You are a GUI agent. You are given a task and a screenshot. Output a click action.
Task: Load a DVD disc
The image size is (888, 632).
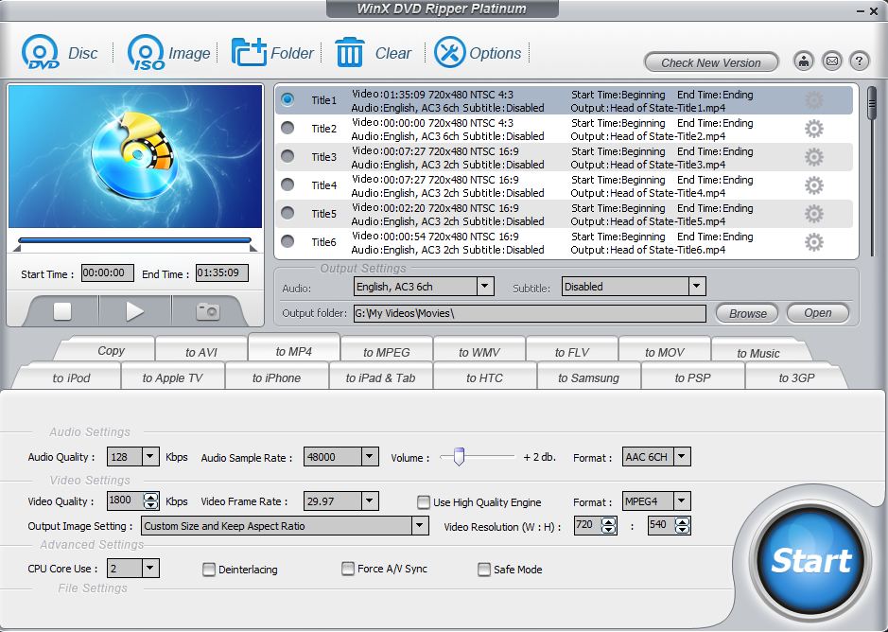[60, 53]
